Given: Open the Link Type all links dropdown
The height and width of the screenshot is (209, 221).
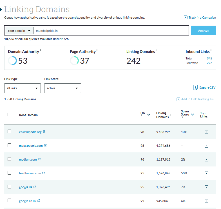Looking at the screenshot, I should 23,88.
